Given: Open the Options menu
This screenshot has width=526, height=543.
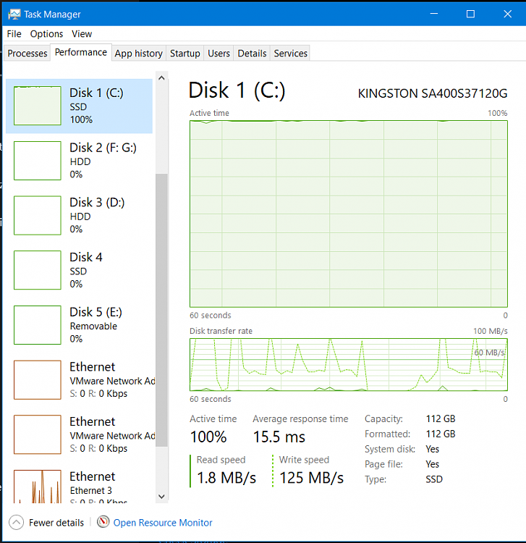Looking at the screenshot, I should (46, 34).
